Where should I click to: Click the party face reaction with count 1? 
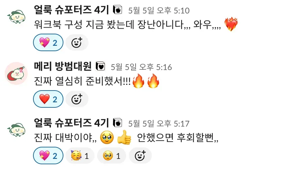80,156
